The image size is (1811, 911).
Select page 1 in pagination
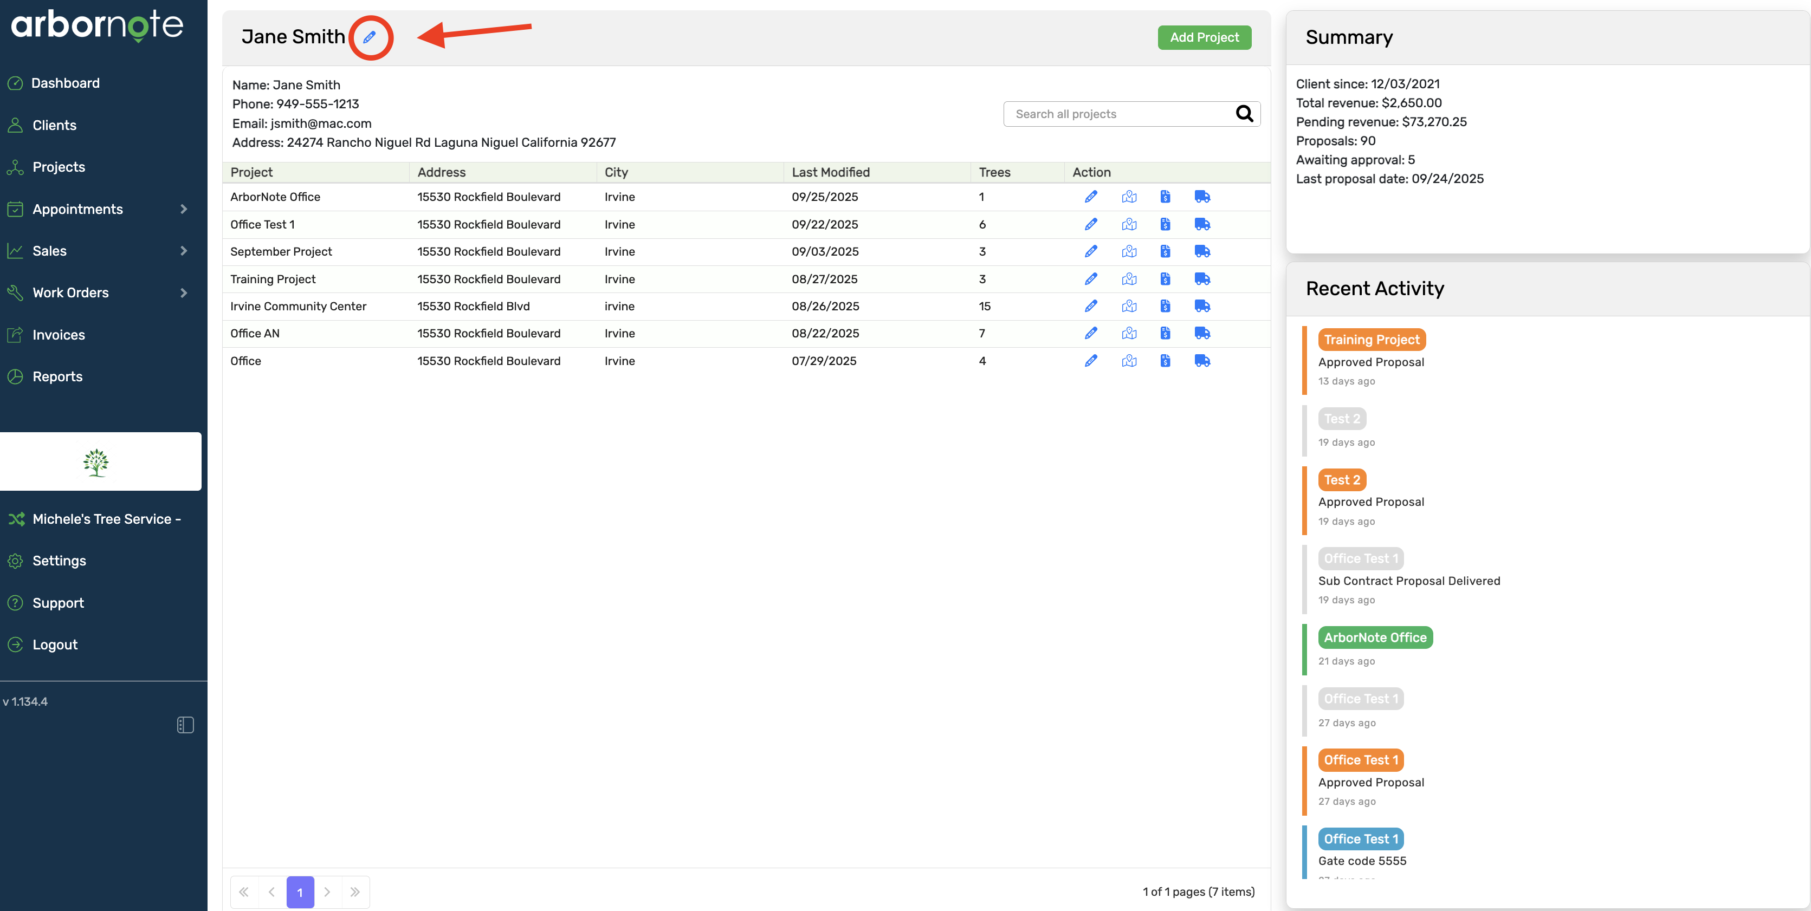click(300, 892)
